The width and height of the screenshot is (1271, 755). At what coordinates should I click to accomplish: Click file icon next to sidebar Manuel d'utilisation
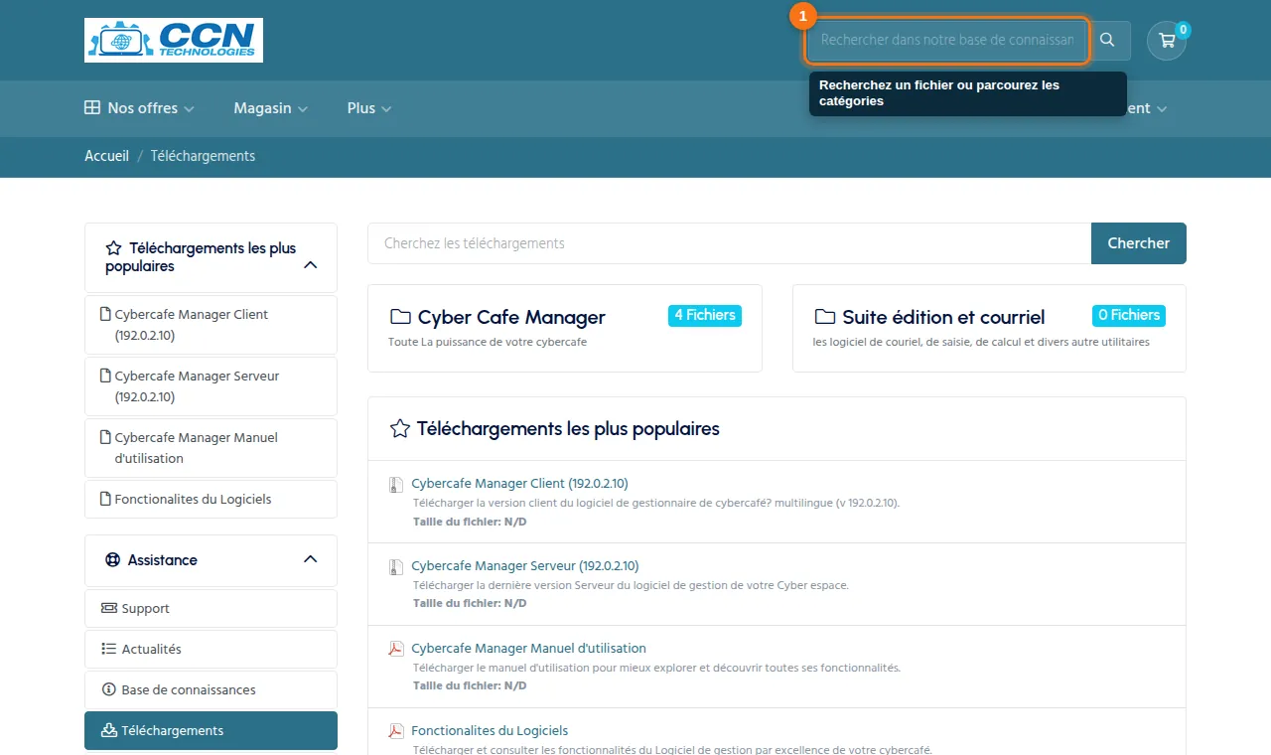[x=106, y=437]
